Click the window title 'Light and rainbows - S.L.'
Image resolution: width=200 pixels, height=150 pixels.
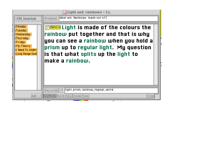point(89,12)
